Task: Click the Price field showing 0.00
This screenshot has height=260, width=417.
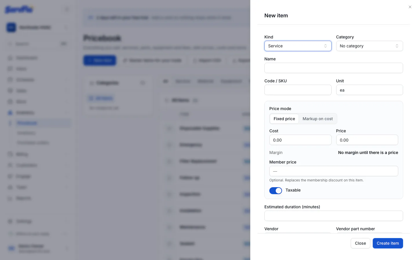Action: click(x=367, y=140)
